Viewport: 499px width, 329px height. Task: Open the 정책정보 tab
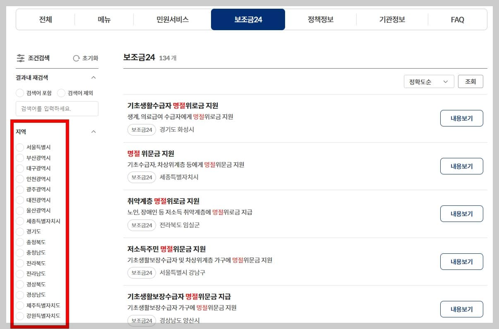tap(320, 19)
